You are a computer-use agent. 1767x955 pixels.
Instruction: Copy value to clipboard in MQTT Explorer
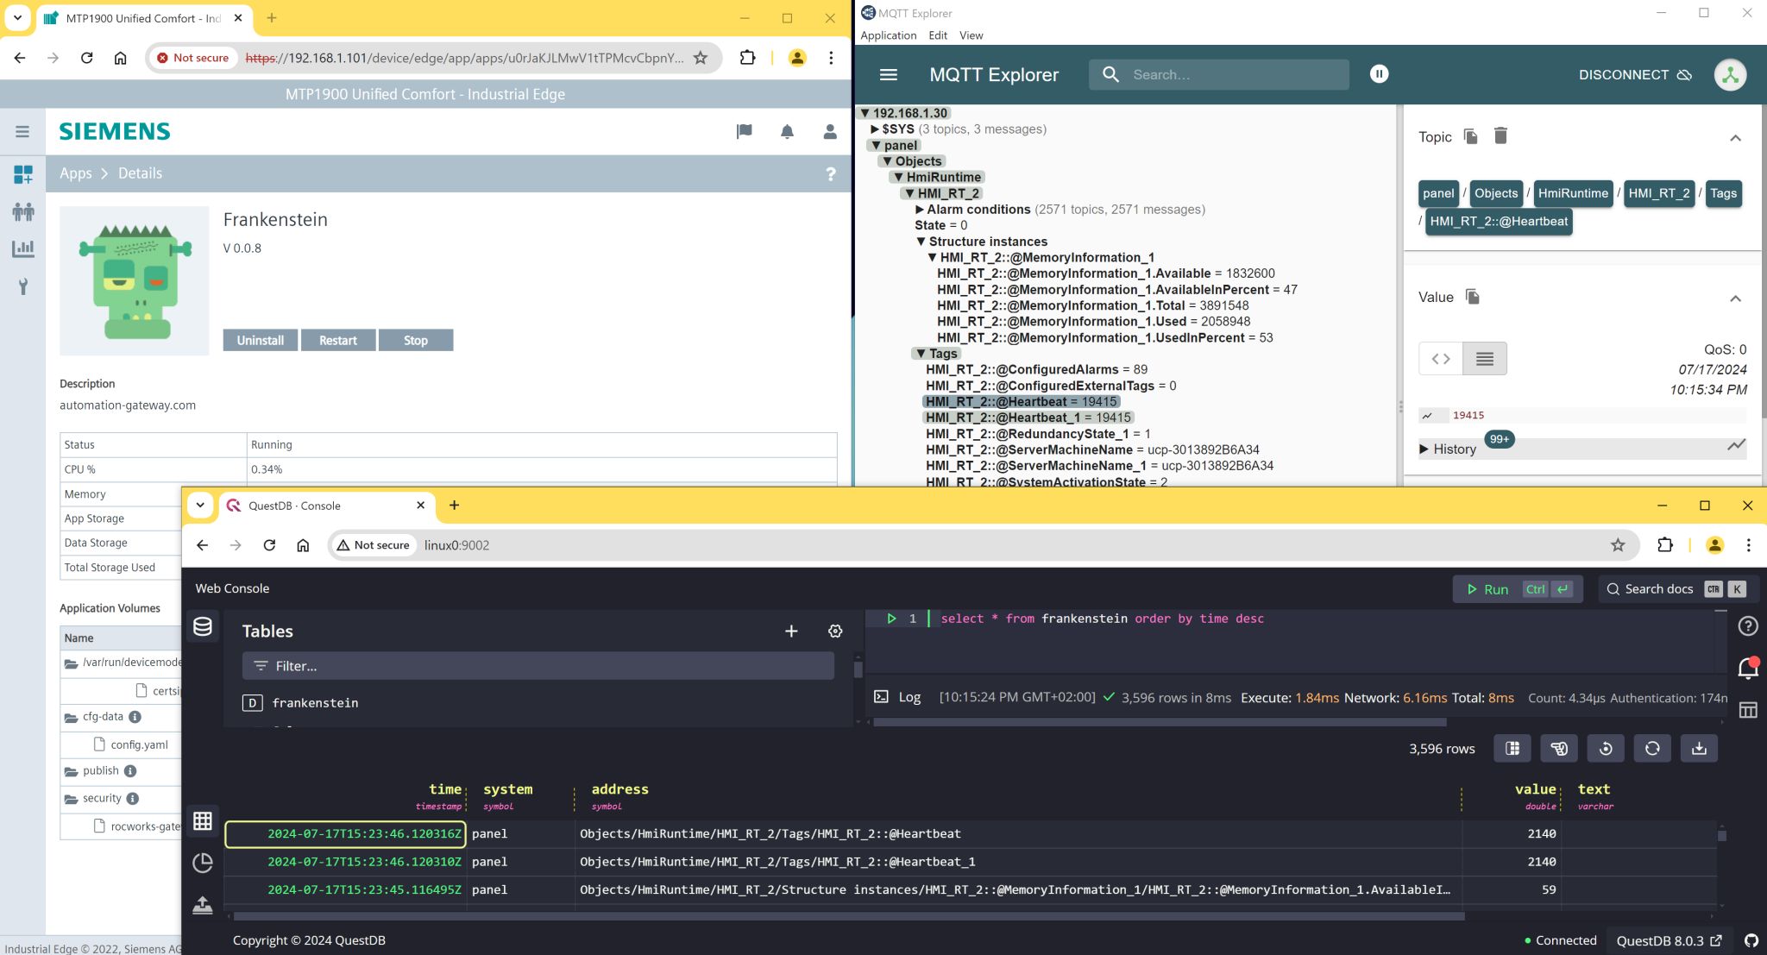[1473, 297]
